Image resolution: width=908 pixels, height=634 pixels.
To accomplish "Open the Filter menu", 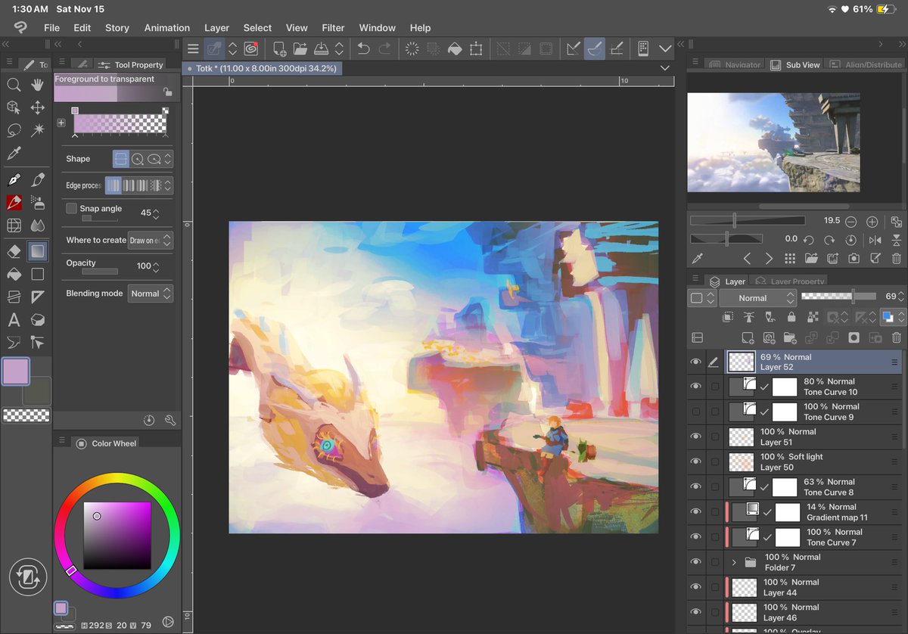I will tap(333, 28).
